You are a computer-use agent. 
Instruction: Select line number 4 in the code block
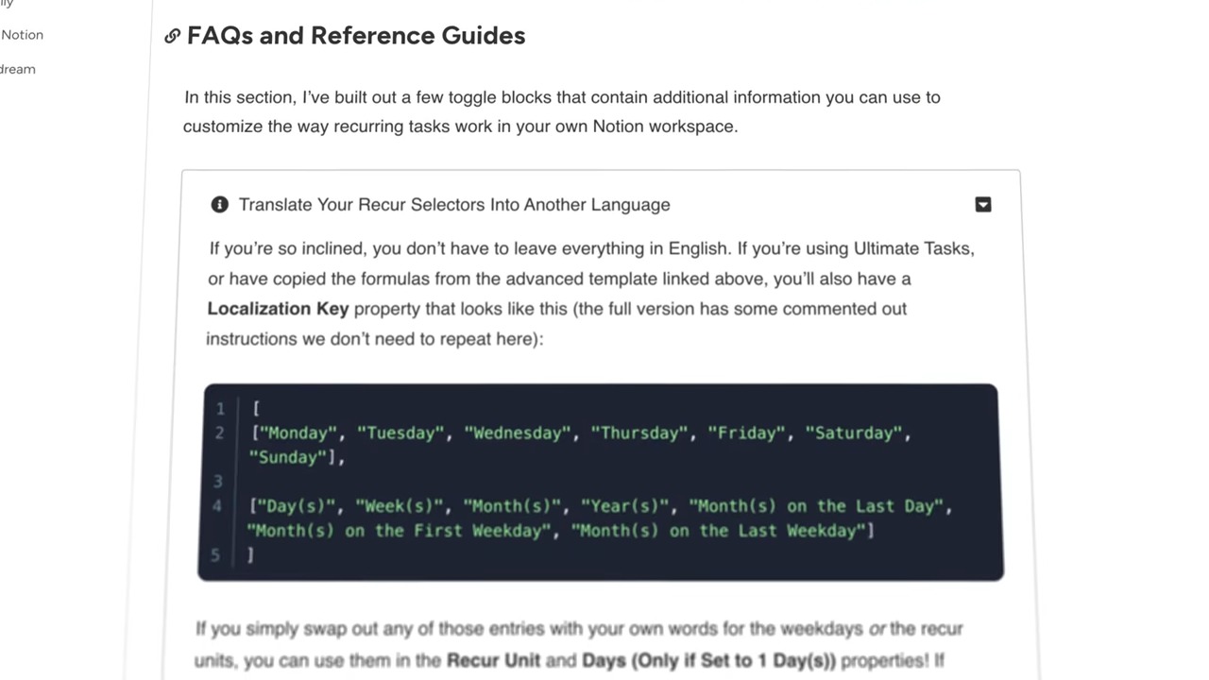[217, 506]
